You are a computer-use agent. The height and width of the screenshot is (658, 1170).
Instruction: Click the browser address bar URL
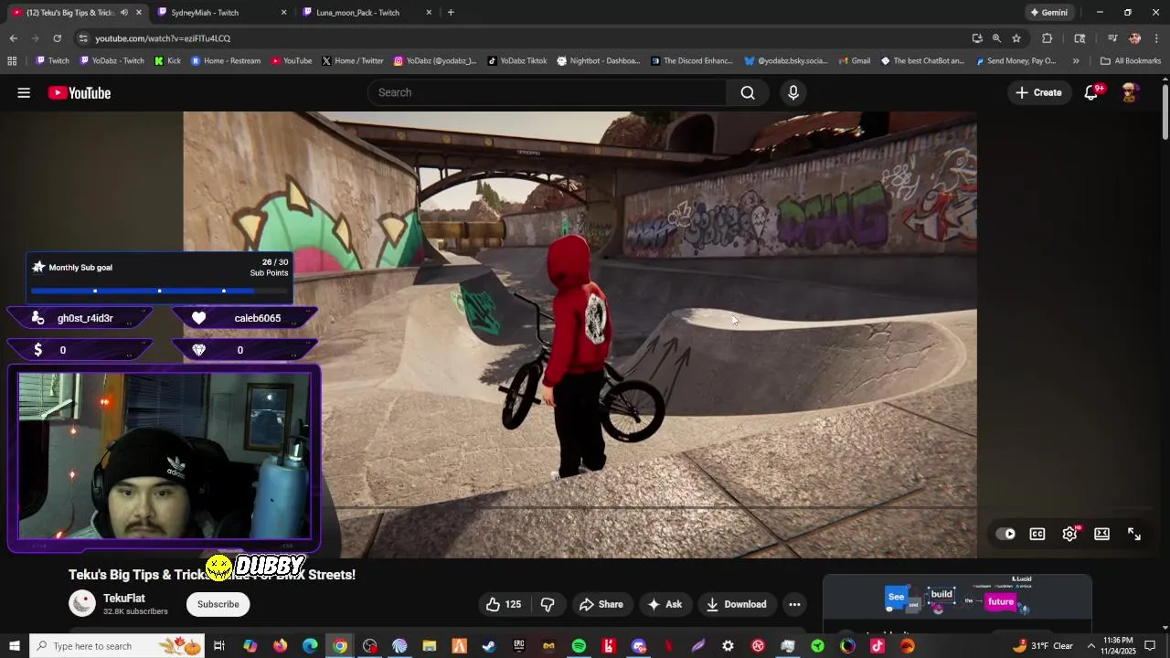(163, 38)
